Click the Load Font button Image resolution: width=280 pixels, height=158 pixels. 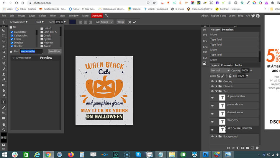point(55,51)
